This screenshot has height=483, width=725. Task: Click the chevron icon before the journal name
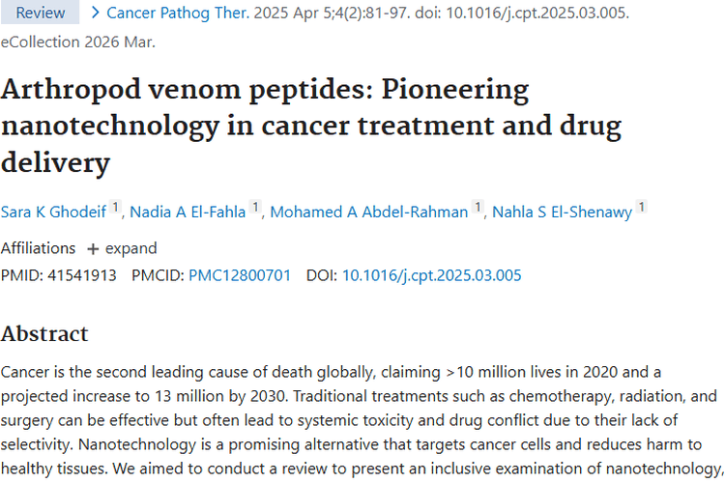[96, 14]
